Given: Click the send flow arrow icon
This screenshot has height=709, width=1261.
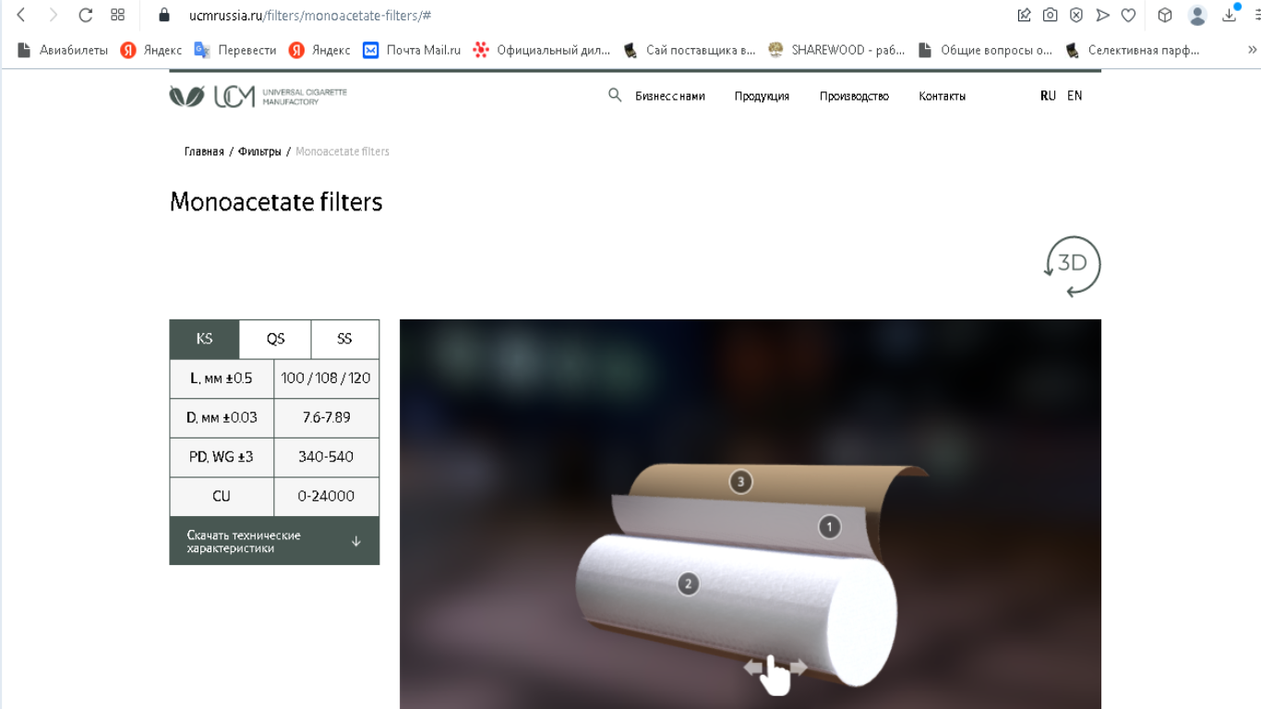Looking at the screenshot, I should click(x=1102, y=15).
